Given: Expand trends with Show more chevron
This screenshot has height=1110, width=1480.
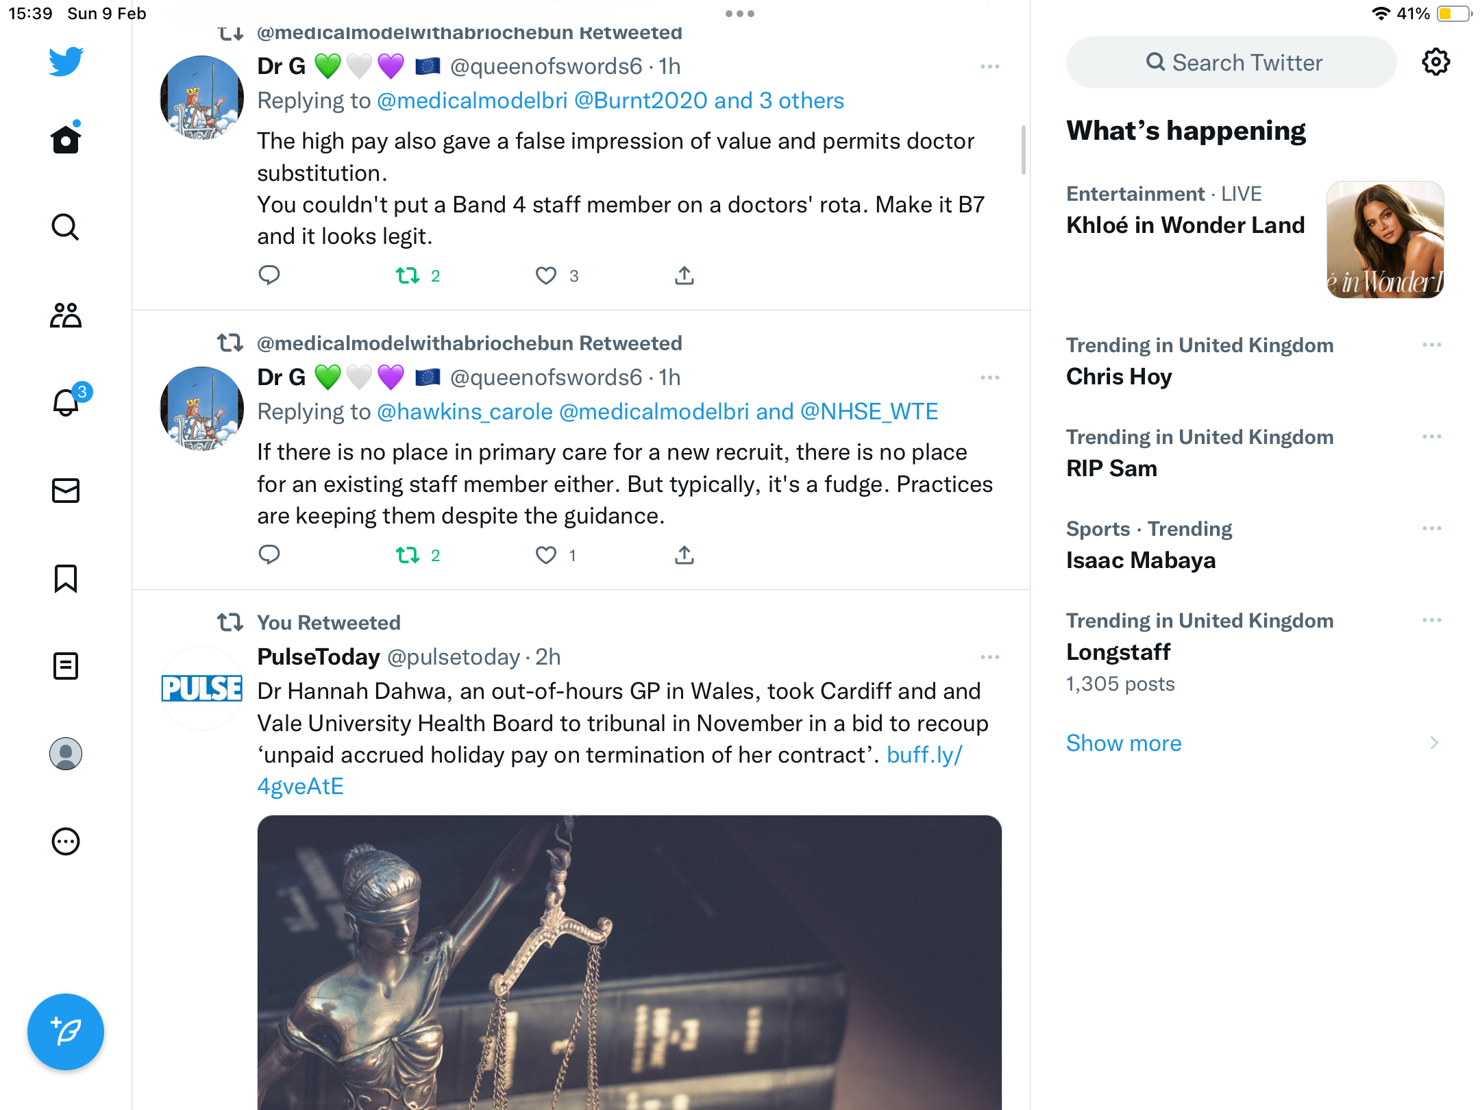Looking at the screenshot, I should [x=1434, y=743].
